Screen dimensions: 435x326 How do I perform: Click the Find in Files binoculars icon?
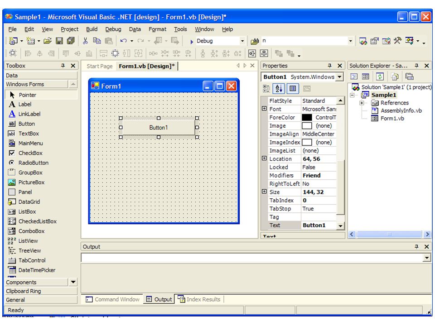[255, 41]
